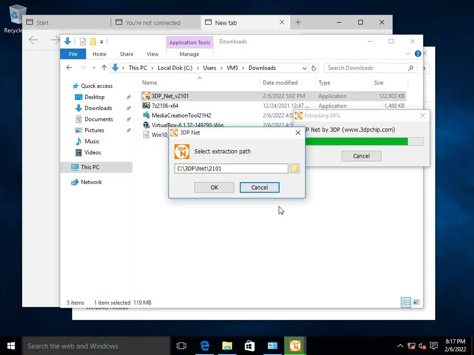The width and height of the screenshot is (474, 355).
Task: Open Customize Quick Access Toolbar dropdown
Action: pos(101,42)
